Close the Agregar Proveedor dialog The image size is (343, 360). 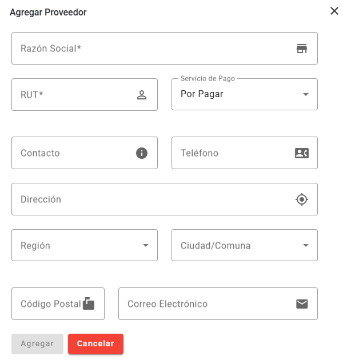point(334,11)
